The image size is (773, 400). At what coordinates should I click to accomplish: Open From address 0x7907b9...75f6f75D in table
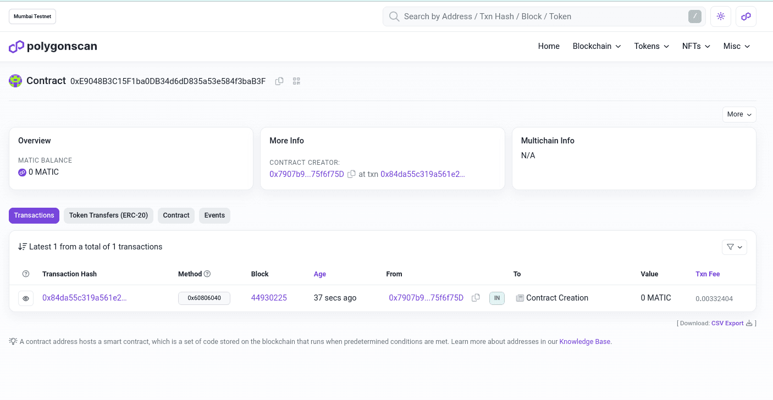coord(426,298)
